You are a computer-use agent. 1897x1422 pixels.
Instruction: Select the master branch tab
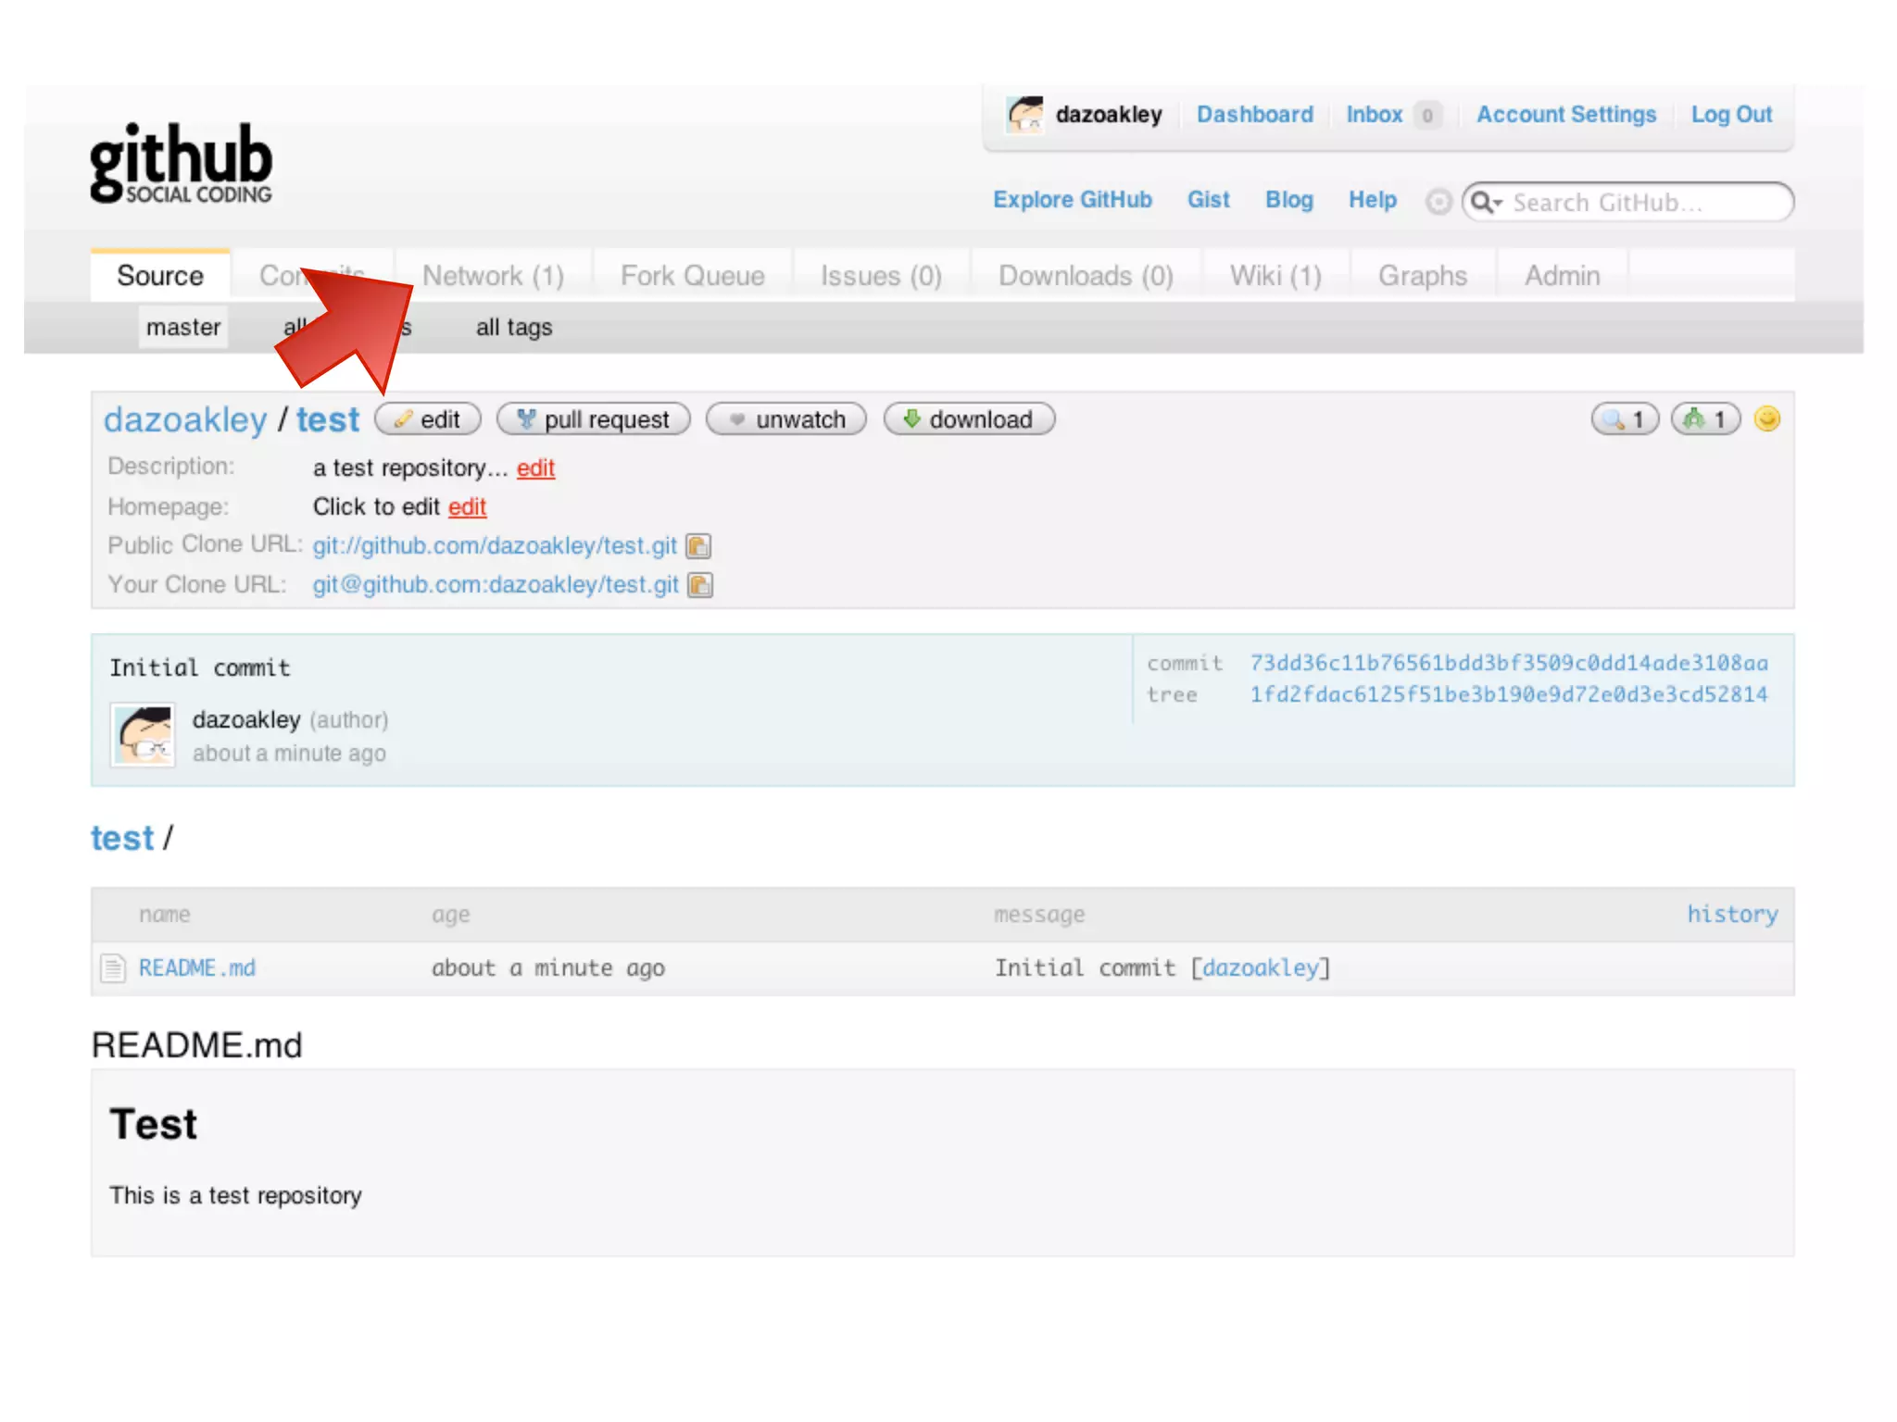183,328
